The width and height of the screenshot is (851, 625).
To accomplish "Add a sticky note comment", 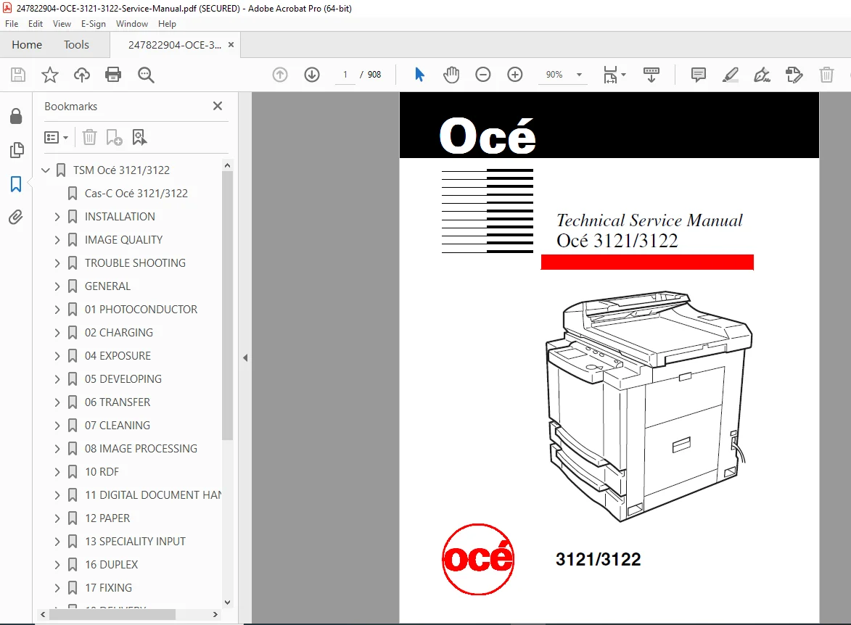I will pyautogui.click(x=699, y=75).
